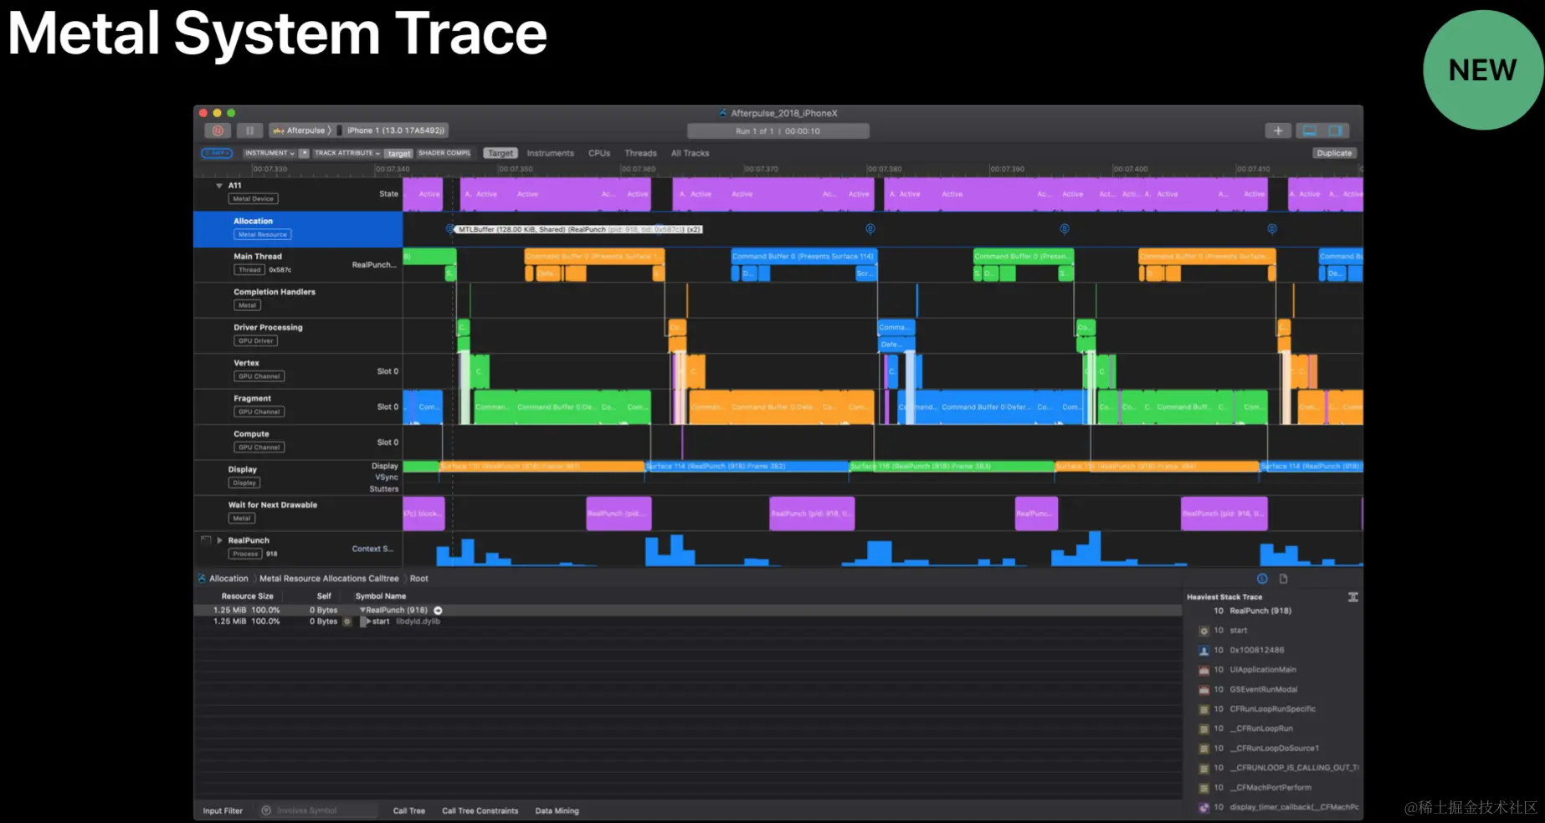Click Heaviest Stack Trace settings icon
Screen dimensions: 1545x823
[x=1353, y=597]
